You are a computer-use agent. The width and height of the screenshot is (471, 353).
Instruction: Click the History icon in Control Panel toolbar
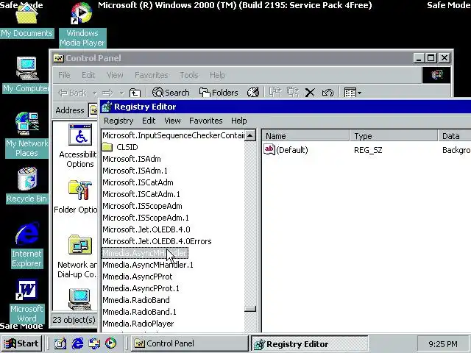253,93
